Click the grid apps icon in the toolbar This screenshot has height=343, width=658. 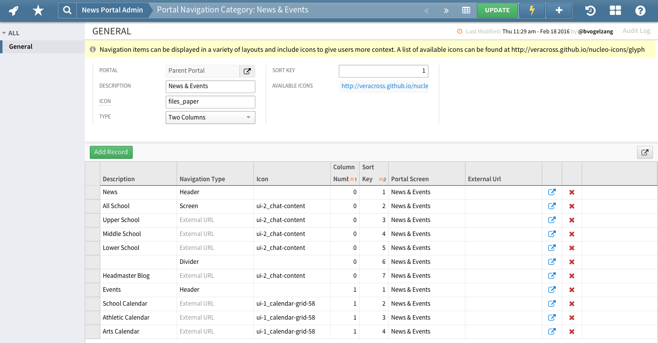[x=615, y=10]
